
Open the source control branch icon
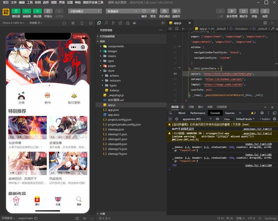[x=113, y=23]
